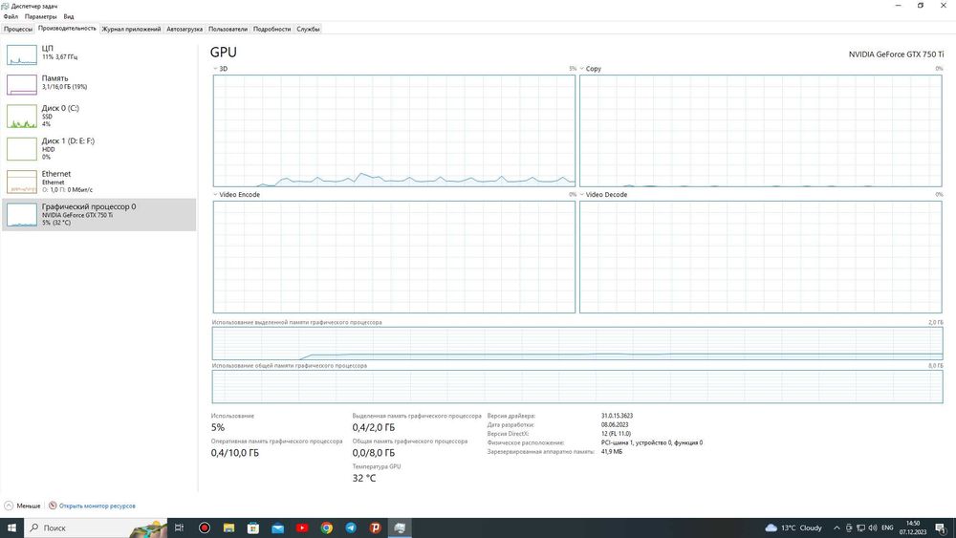Open the Ethernet network entry
Screen dimensions: 956x538
pyautogui.click(x=98, y=182)
